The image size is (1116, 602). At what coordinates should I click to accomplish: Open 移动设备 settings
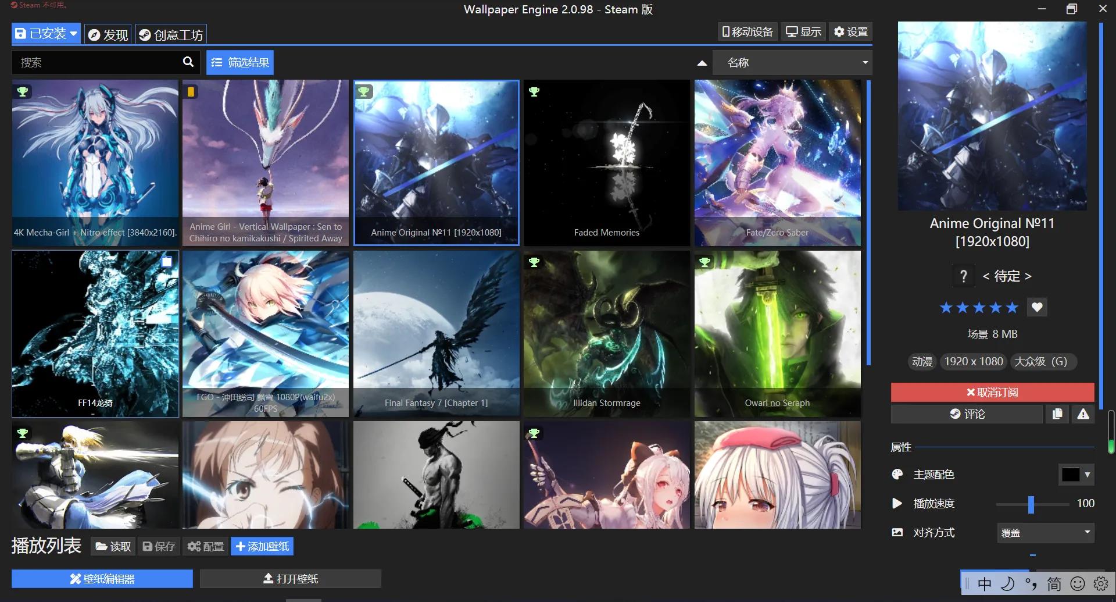[x=747, y=31]
